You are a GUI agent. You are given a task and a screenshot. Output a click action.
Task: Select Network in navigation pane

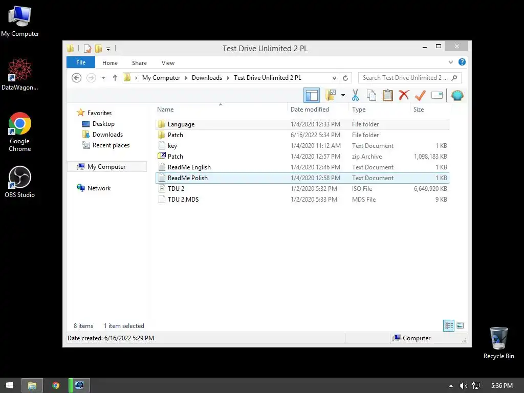[99, 188]
